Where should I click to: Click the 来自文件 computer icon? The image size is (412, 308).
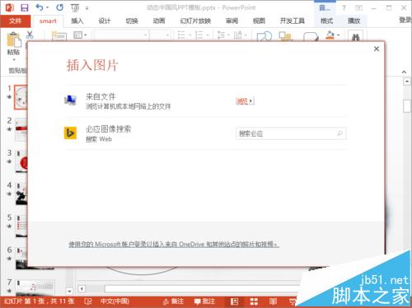click(70, 100)
